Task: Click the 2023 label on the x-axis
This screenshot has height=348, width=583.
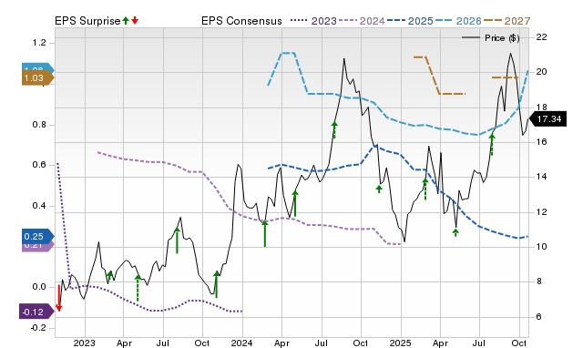Action: click(x=84, y=343)
